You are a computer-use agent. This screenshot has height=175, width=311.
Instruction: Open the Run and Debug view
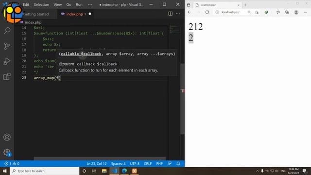[7, 61]
